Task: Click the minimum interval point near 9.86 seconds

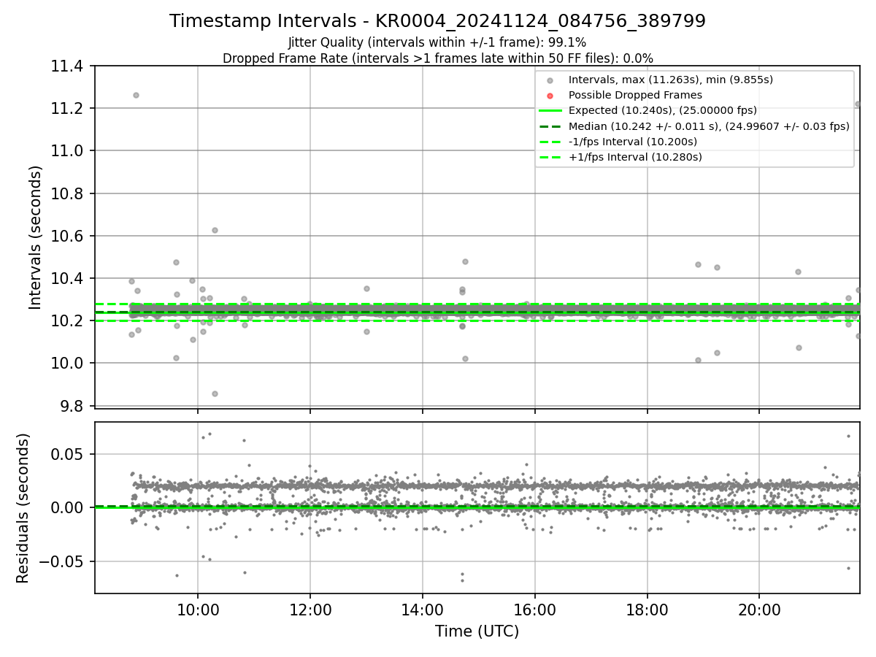Action: pyautogui.click(x=215, y=393)
